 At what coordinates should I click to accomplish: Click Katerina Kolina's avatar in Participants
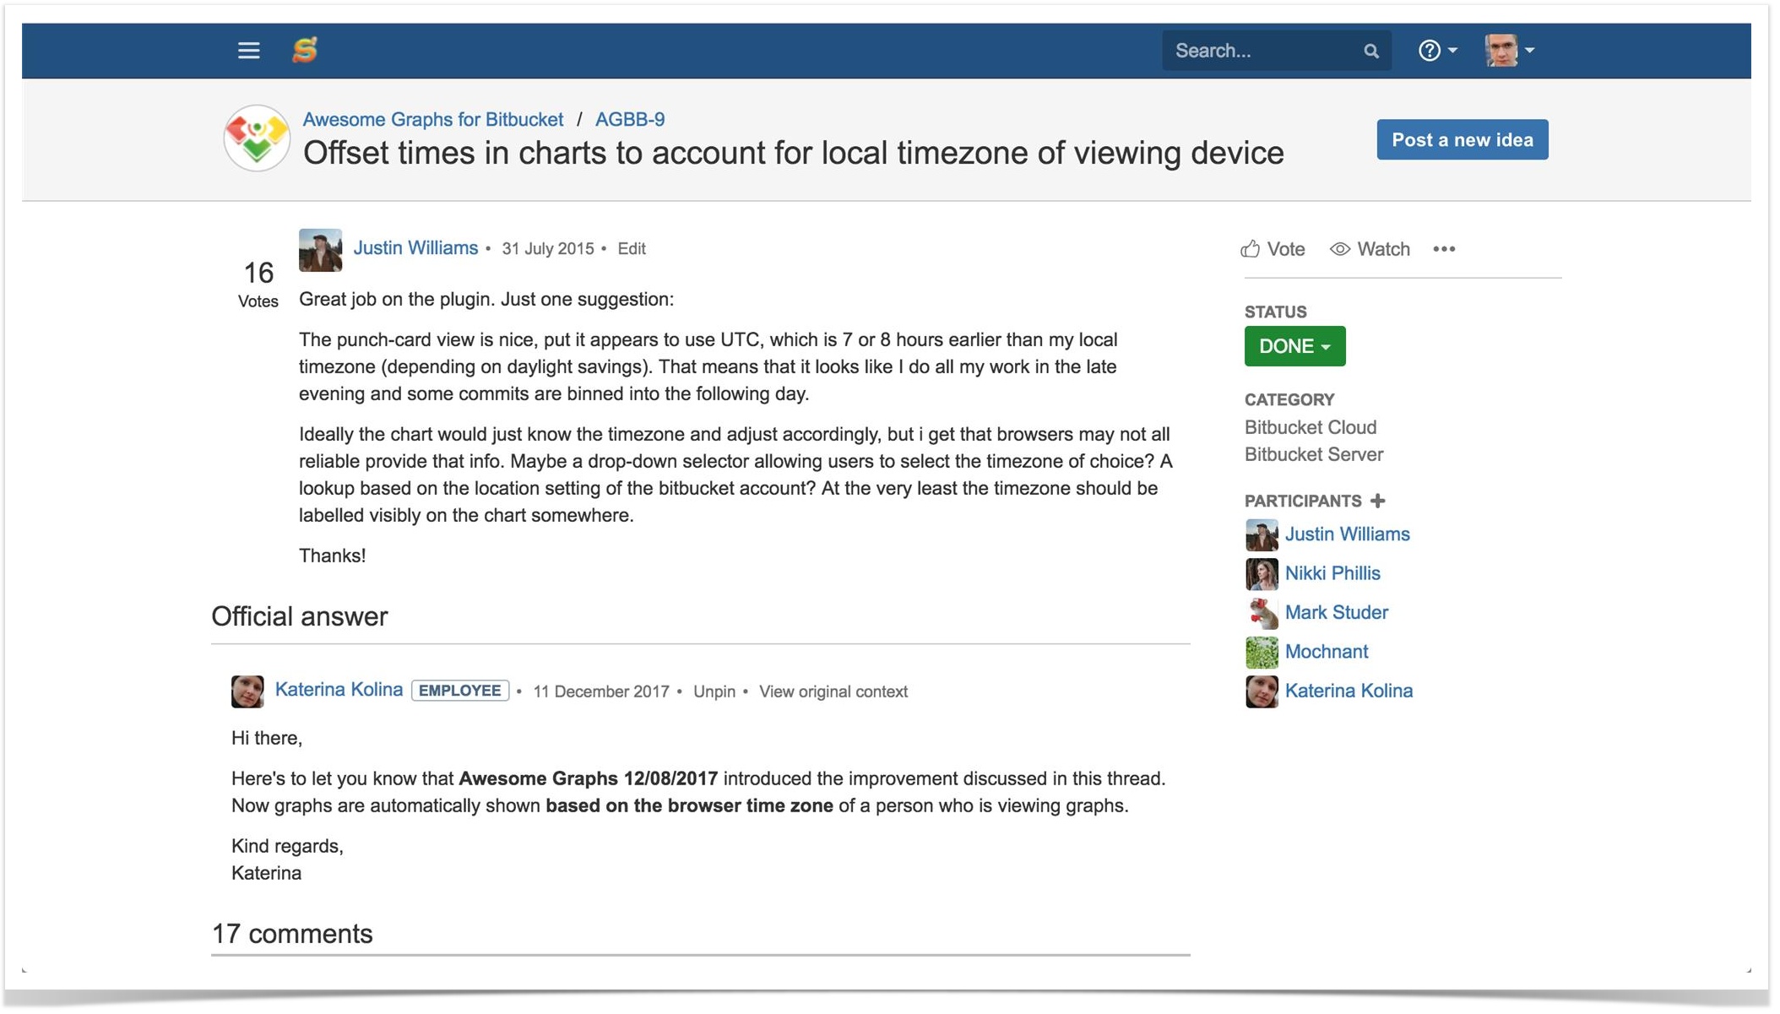(1262, 691)
